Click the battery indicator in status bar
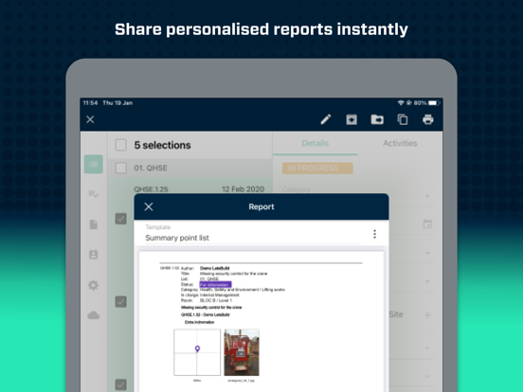The height and width of the screenshot is (392, 523). (x=434, y=103)
